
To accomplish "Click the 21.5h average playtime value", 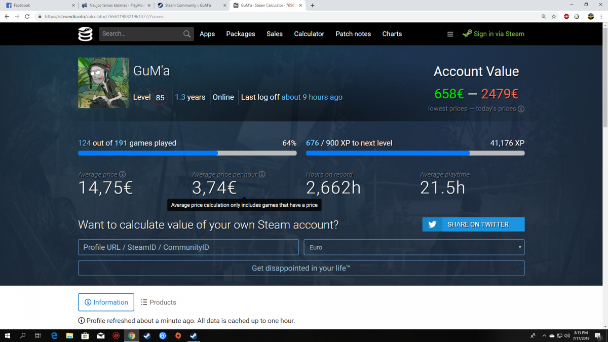I will [x=442, y=188].
